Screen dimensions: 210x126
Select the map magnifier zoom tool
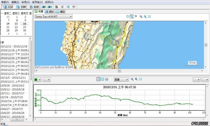click(x=132, y=17)
